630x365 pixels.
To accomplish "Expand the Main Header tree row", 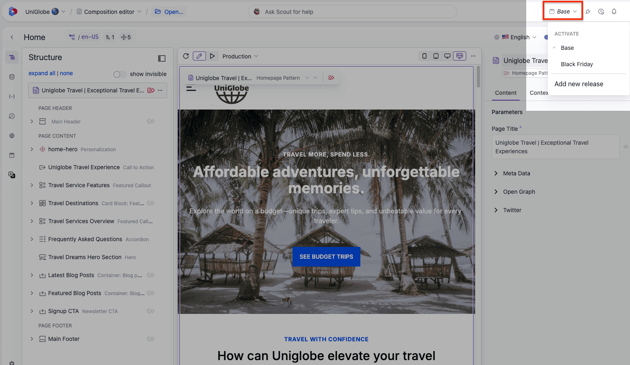I will (x=32, y=121).
